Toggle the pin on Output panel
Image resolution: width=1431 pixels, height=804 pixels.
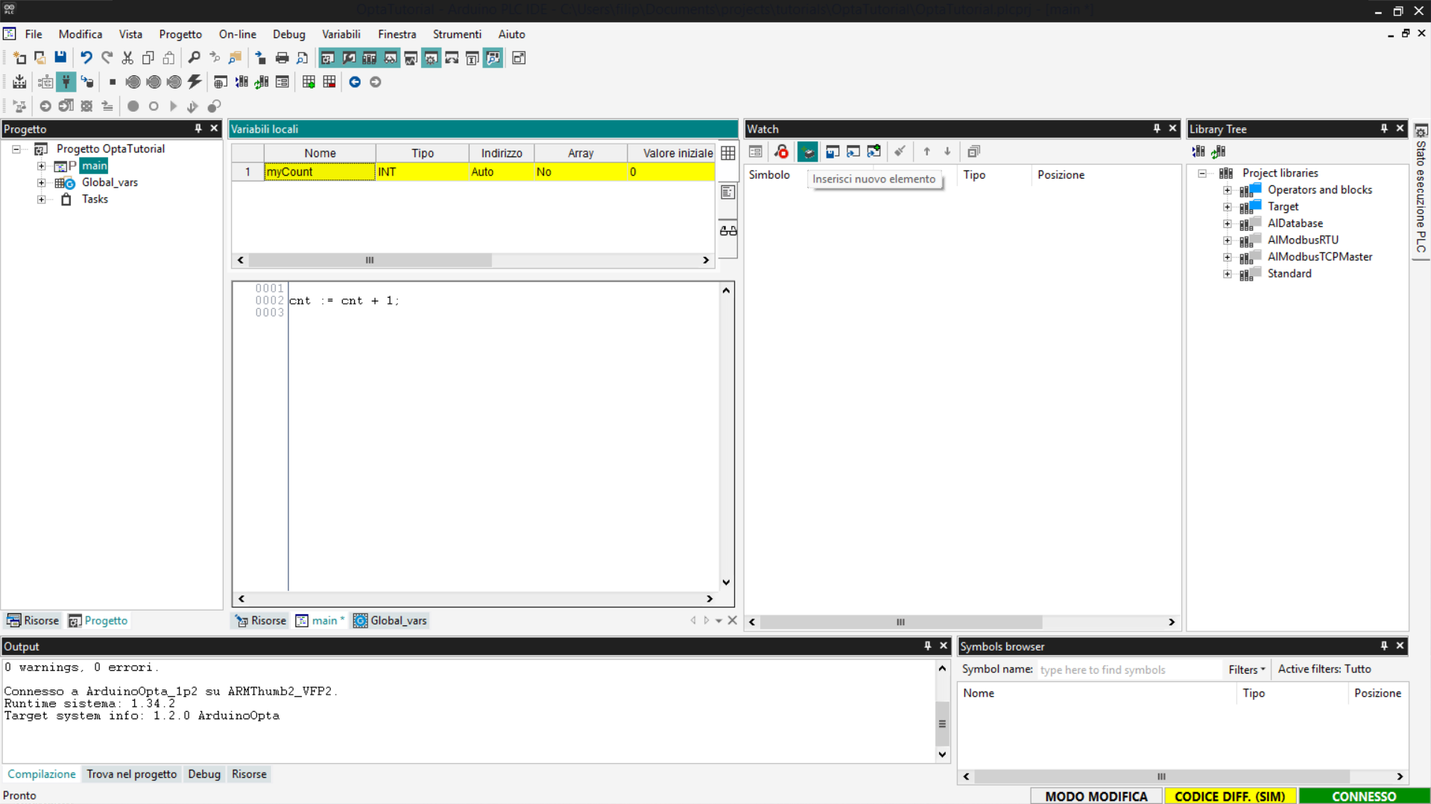[928, 646]
